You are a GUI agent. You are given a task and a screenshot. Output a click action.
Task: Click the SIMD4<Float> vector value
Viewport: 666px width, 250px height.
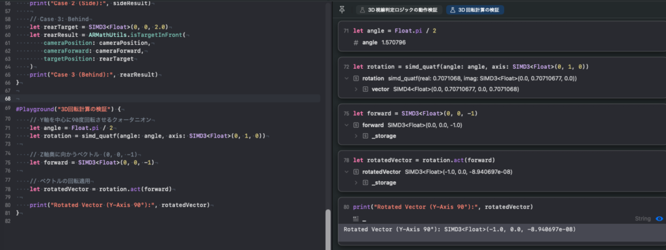456,90
